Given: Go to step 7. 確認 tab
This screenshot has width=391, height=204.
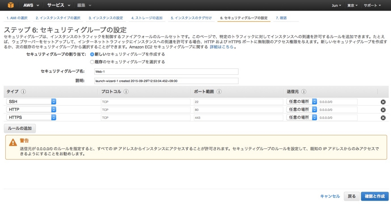Looking at the screenshot, I should tap(281, 18).
